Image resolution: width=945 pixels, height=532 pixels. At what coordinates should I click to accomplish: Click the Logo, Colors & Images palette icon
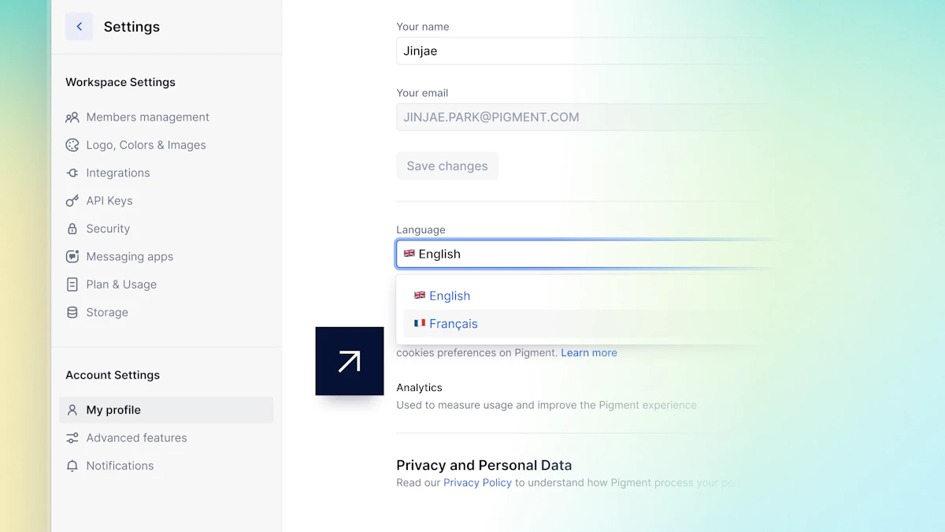[x=72, y=145]
